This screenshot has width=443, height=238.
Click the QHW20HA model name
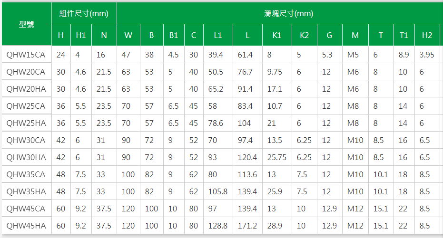click(26, 89)
